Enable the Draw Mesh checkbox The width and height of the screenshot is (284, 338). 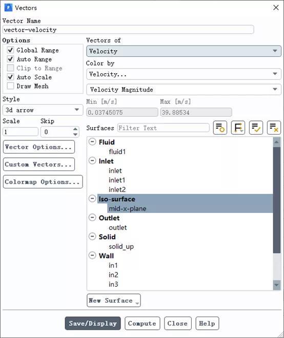pyautogui.click(x=10, y=86)
